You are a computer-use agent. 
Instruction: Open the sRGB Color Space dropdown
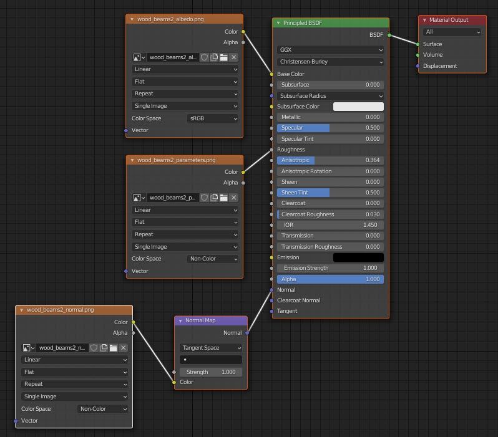point(213,118)
